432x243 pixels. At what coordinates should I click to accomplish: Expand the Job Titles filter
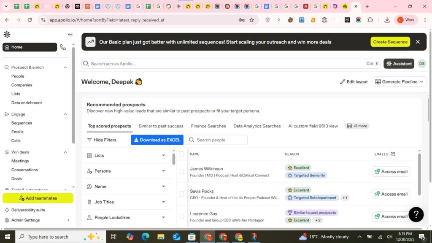pos(127,202)
